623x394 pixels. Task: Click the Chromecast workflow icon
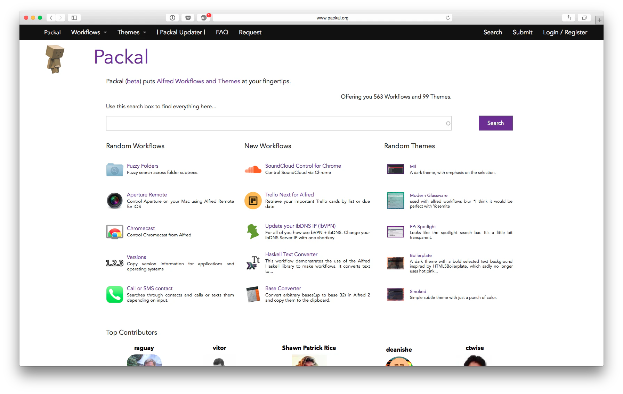[114, 232]
